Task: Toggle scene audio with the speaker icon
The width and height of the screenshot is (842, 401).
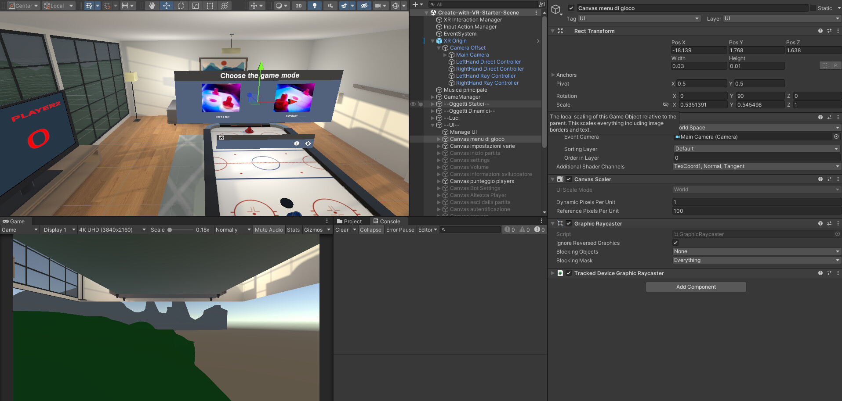Action: (x=330, y=6)
